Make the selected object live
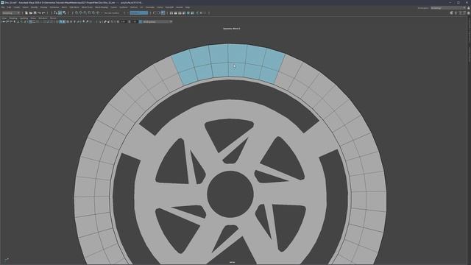The image size is (471, 265). click(x=98, y=13)
